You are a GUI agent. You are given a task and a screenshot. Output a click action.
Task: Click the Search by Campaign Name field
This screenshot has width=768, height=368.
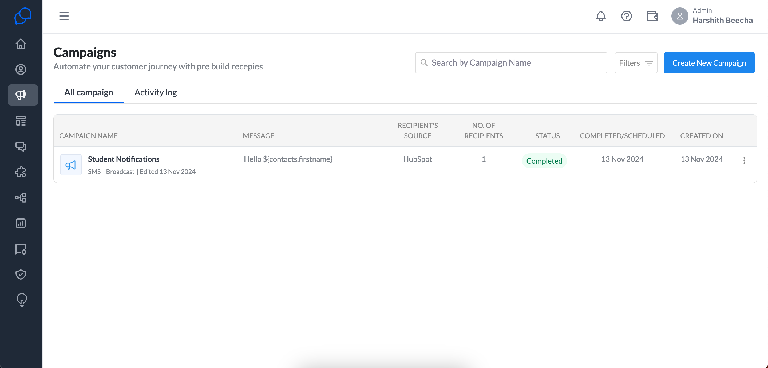point(511,63)
